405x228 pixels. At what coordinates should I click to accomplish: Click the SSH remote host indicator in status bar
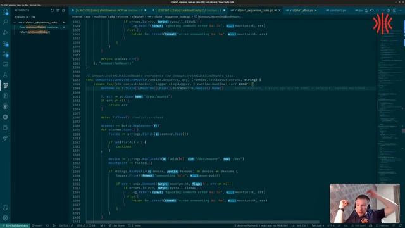(15, 225)
